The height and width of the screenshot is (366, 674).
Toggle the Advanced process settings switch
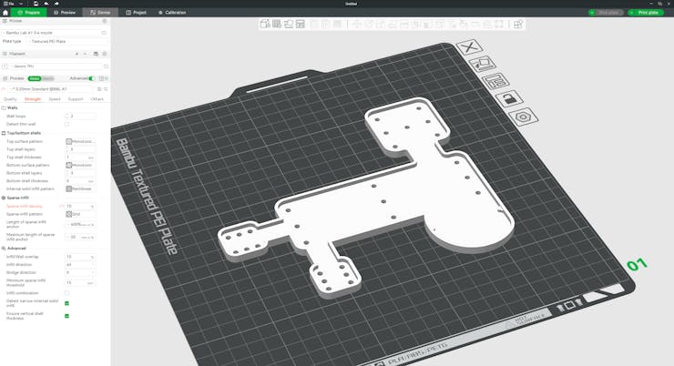click(92, 78)
